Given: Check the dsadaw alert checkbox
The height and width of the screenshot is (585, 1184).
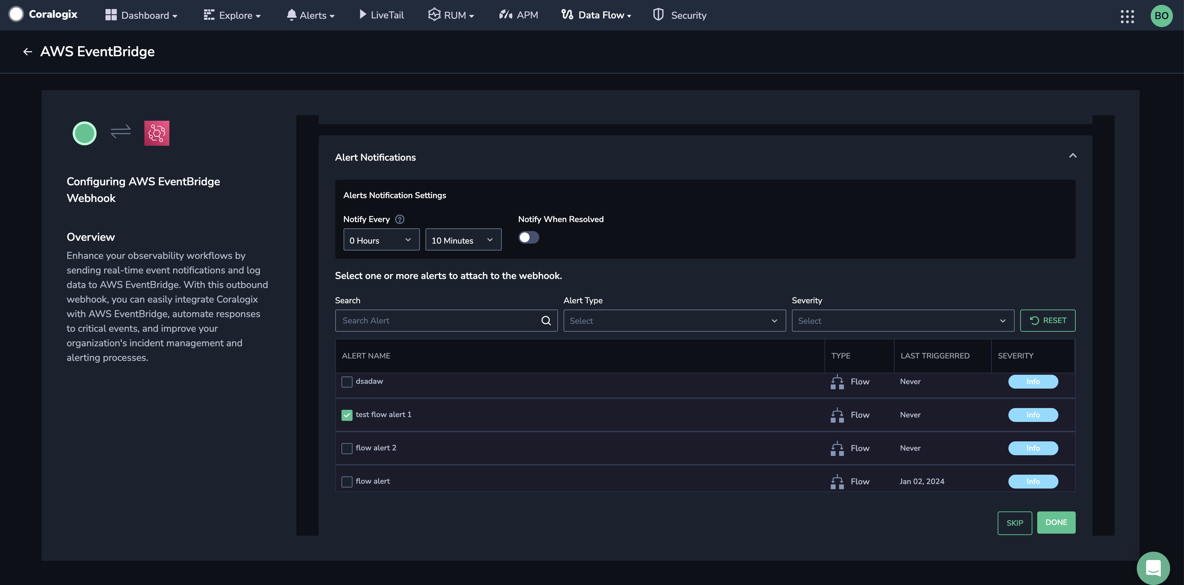Looking at the screenshot, I should tap(347, 382).
